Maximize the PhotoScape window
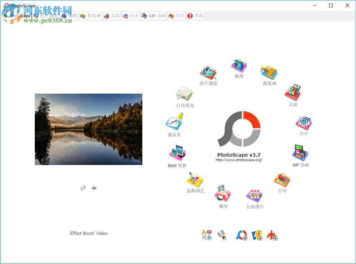This screenshot has height=264, width=356. (x=331, y=5)
